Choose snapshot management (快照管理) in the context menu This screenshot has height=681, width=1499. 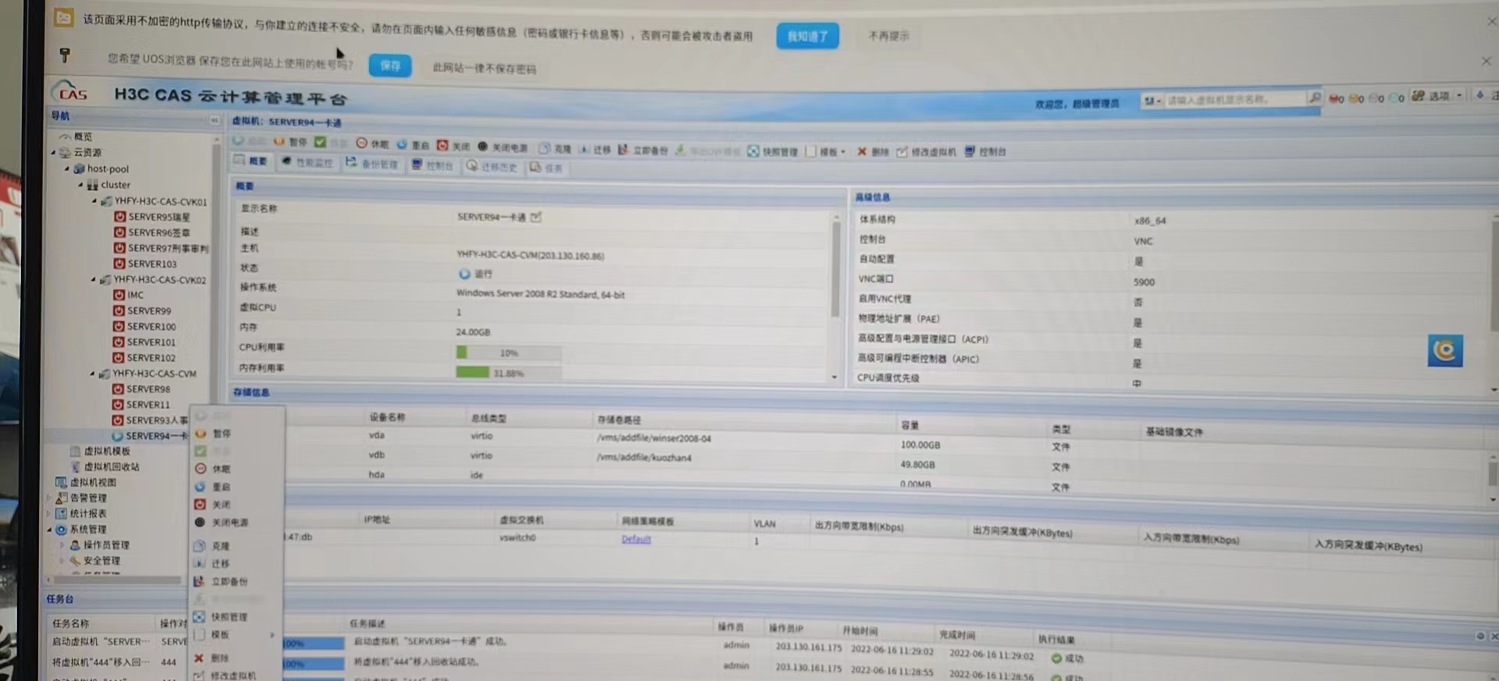(x=228, y=617)
